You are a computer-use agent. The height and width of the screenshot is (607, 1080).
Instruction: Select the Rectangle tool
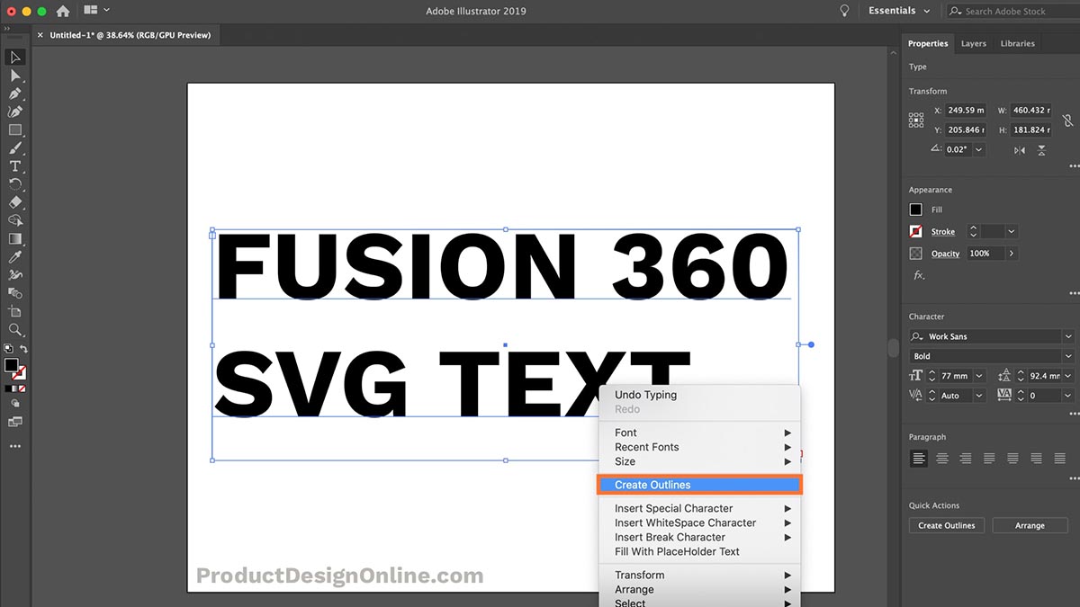(15, 129)
